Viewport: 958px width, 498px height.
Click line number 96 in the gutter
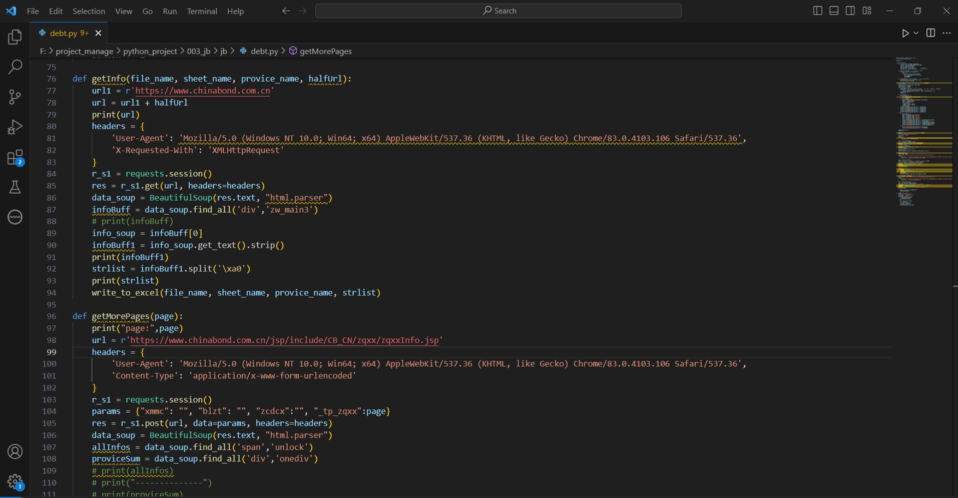pyautogui.click(x=52, y=316)
